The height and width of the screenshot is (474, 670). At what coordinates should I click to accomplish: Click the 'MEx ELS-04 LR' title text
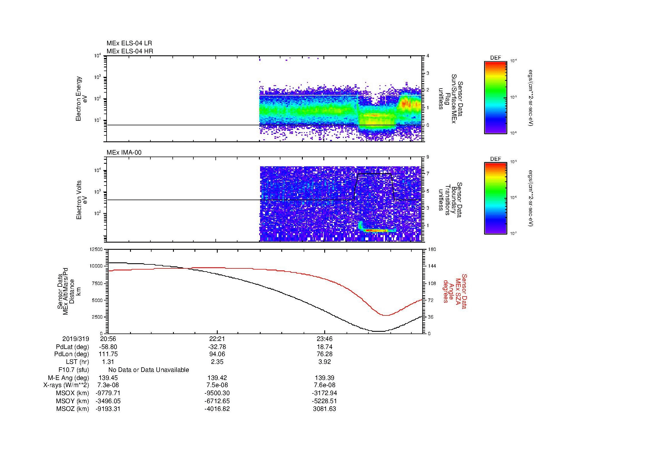129,43
